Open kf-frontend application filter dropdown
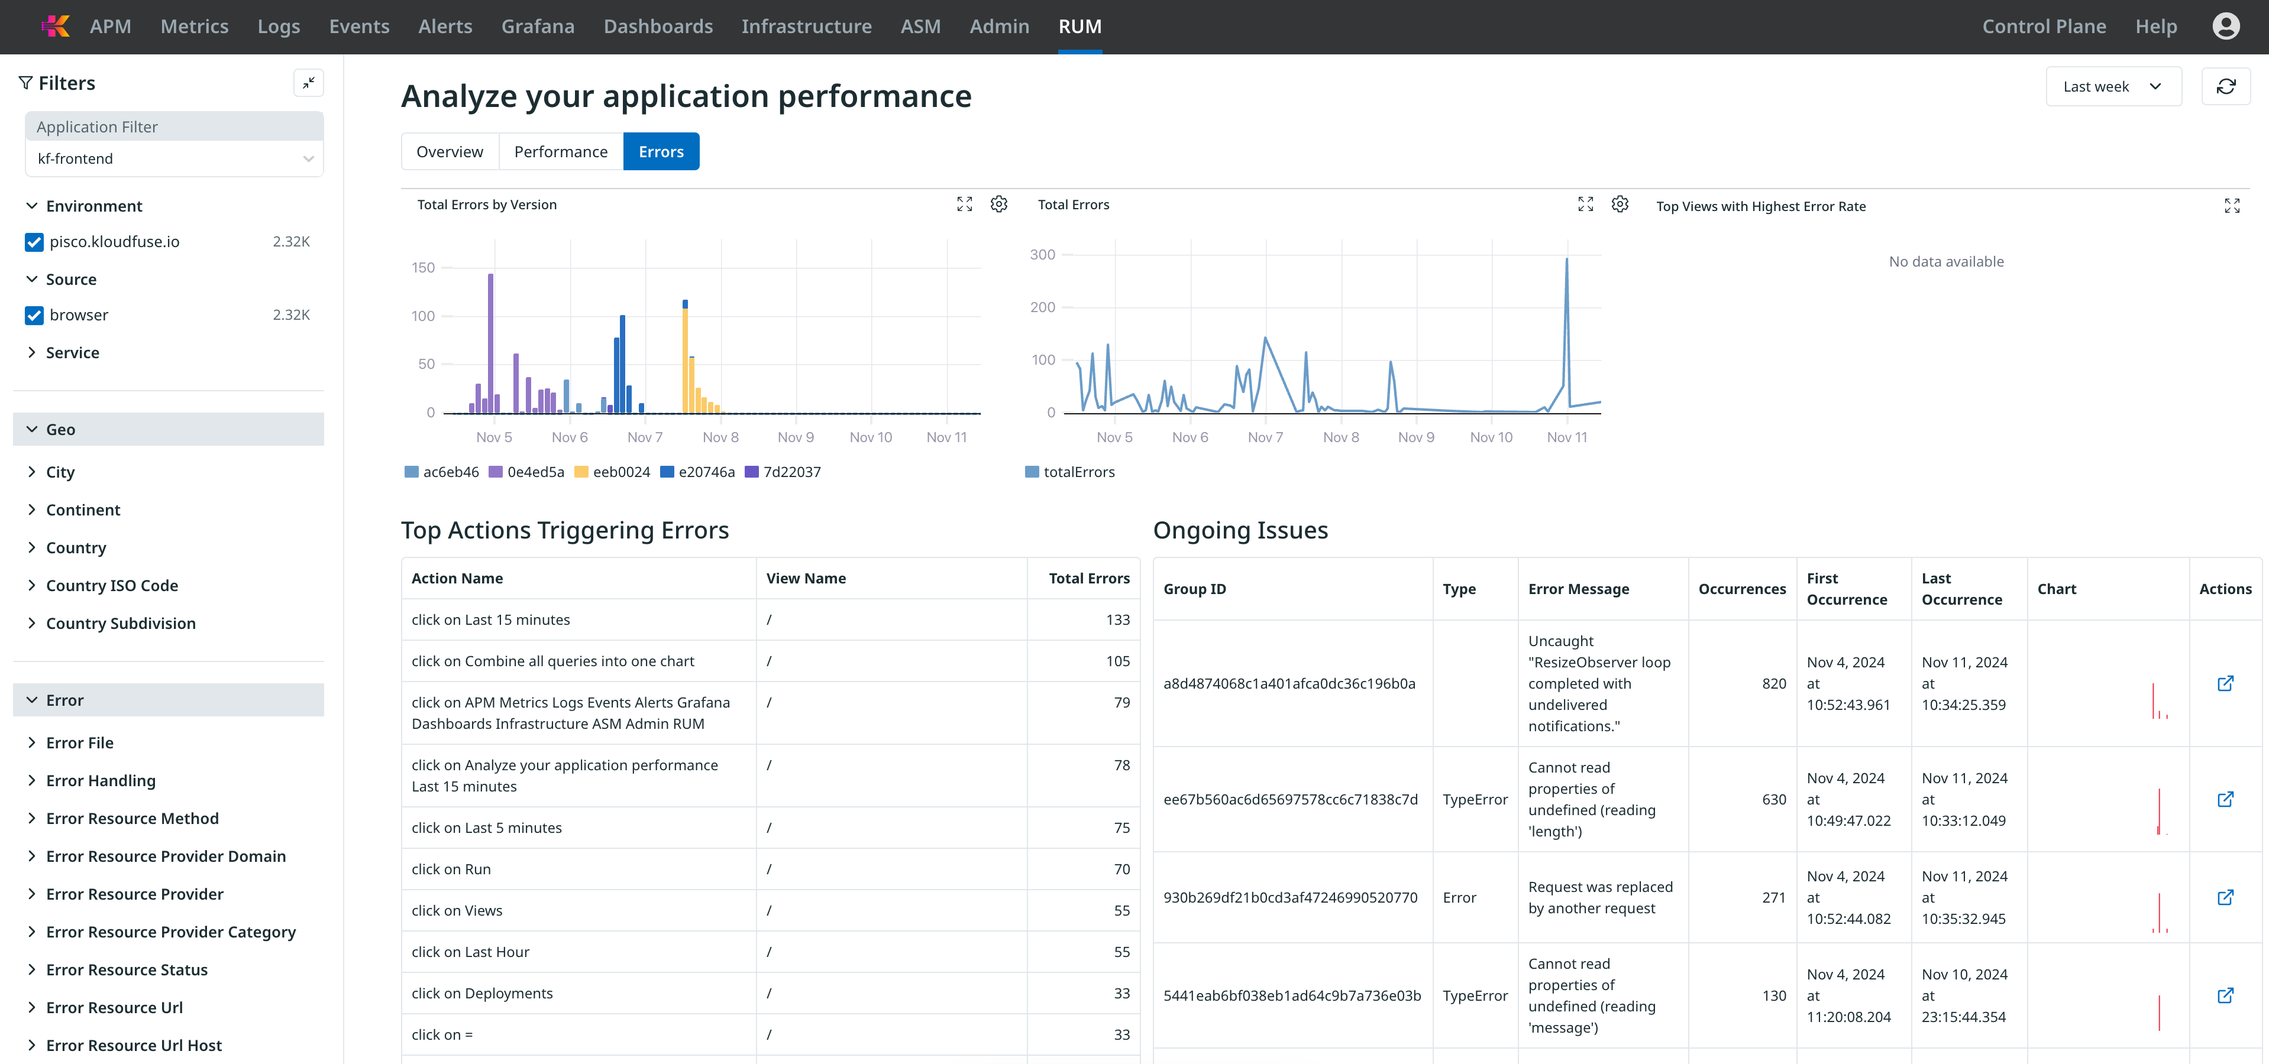This screenshot has height=1064, width=2269. (173, 158)
